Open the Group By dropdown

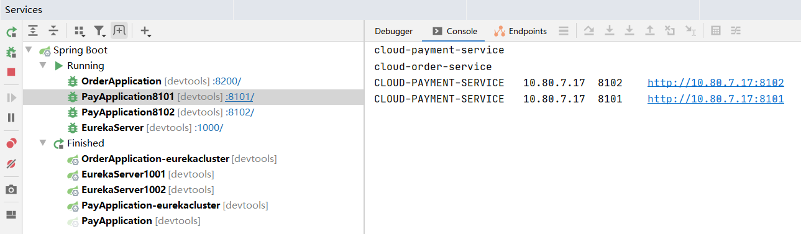(x=80, y=30)
